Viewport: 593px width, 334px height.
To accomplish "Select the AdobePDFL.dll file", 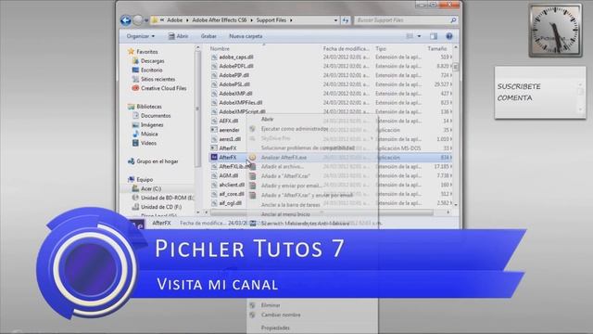I will (x=236, y=66).
